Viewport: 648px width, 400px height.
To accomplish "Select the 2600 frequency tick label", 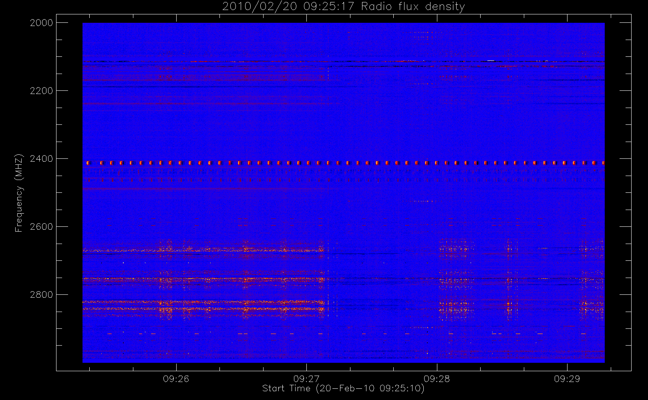I will pos(42,226).
